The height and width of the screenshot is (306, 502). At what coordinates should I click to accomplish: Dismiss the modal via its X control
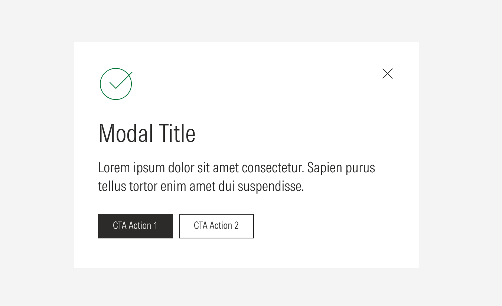point(388,74)
